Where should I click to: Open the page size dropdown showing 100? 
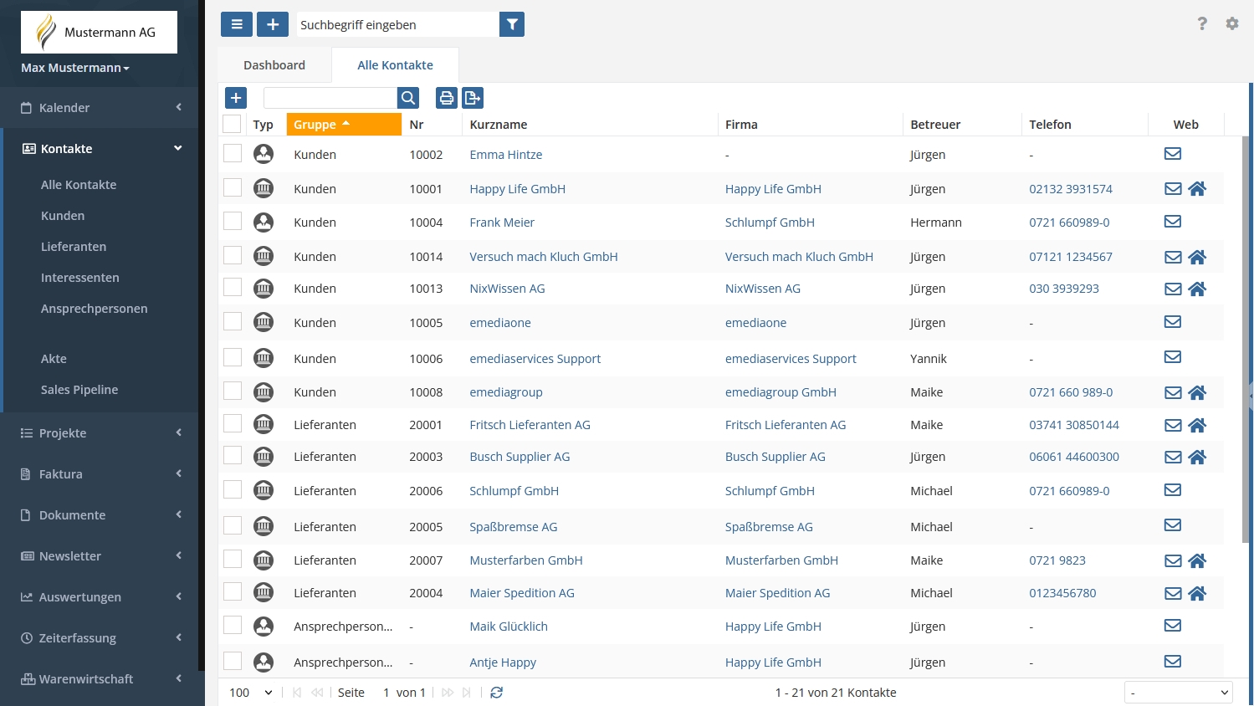[x=251, y=693]
